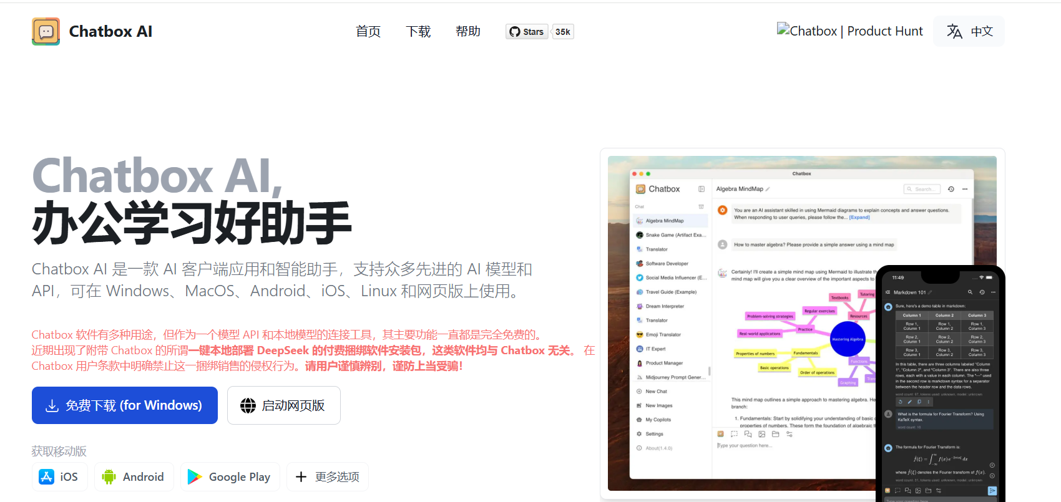This screenshot has width=1061, height=502.
Task: Click the red warning notice text
Action: tap(313, 350)
